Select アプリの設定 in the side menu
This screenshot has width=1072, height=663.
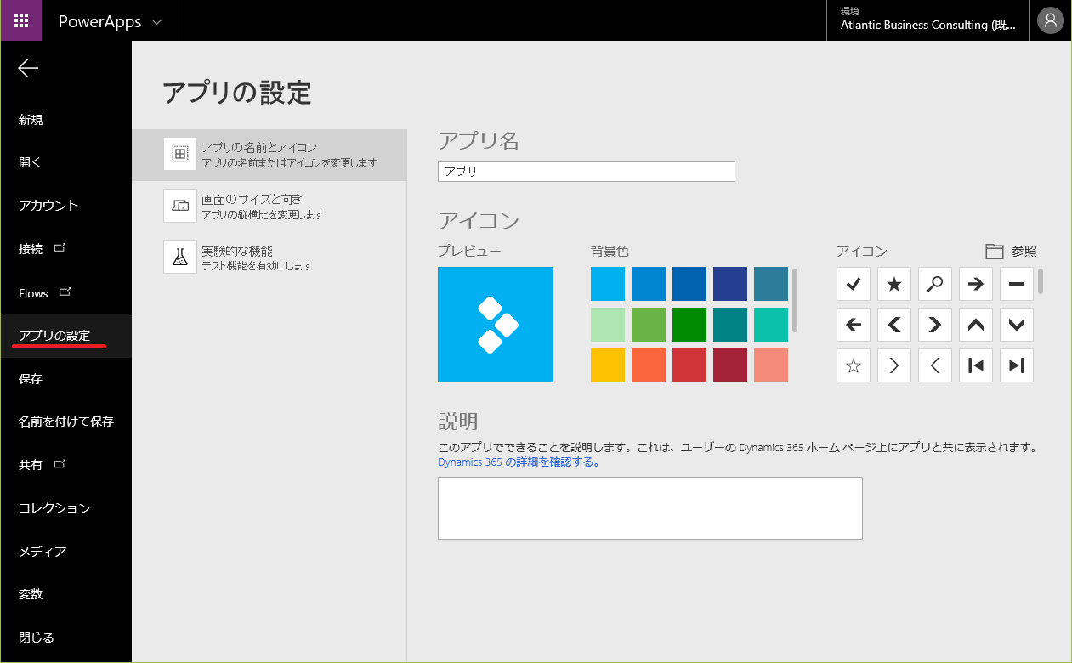[x=65, y=336]
